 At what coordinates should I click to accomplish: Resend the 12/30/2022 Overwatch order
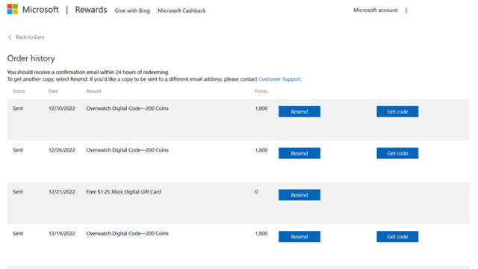click(x=299, y=111)
